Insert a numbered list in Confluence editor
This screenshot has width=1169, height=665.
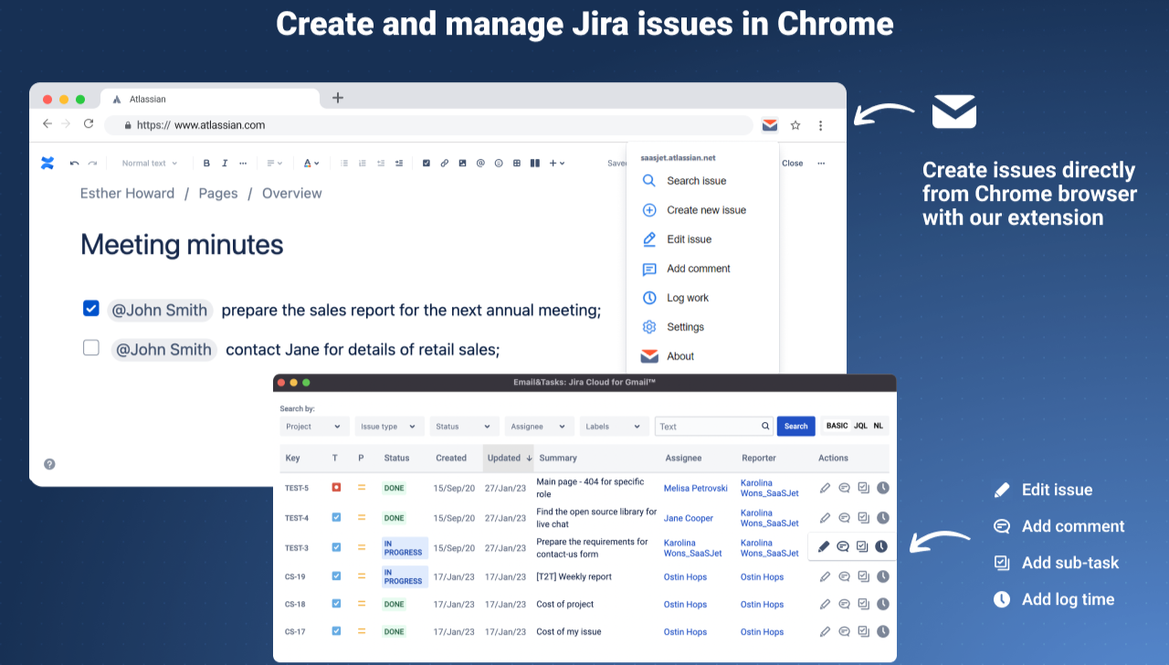point(363,164)
